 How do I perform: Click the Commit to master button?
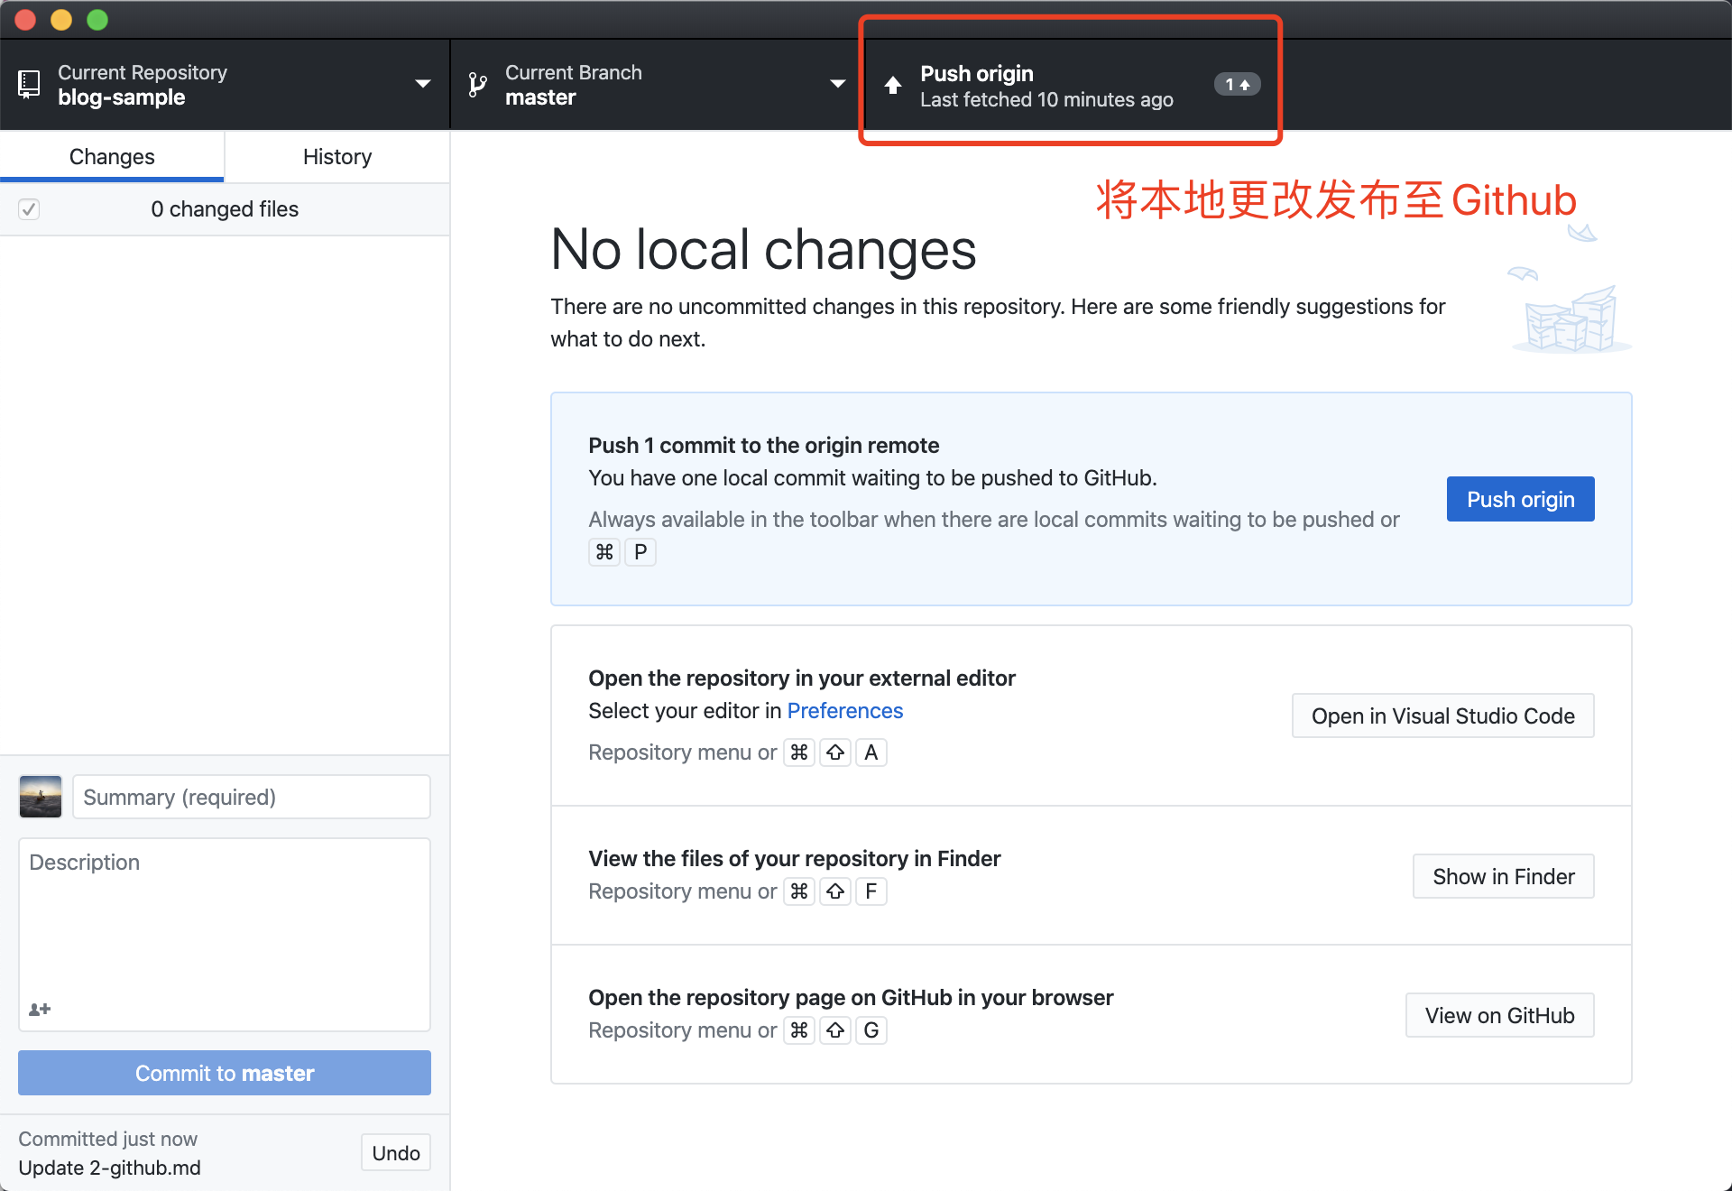tap(224, 1073)
